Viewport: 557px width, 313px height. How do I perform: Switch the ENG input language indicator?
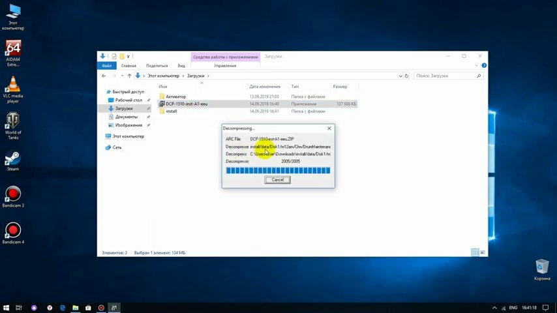(x=513, y=308)
